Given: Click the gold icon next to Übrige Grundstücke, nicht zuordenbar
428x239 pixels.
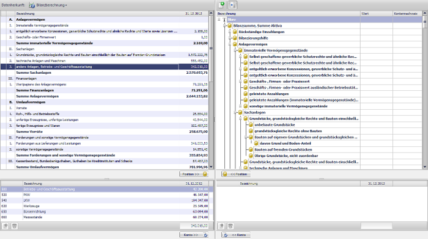Looking at the screenshot, I should click(x=251, y=155).
